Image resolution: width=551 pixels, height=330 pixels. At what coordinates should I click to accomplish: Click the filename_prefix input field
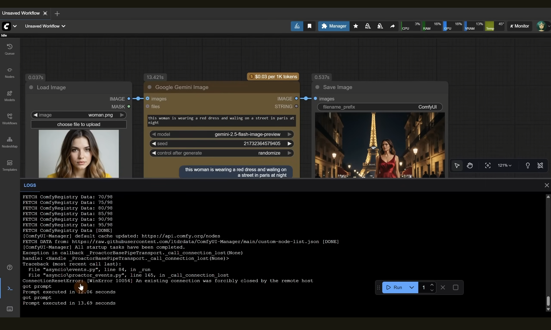[380, 107]
